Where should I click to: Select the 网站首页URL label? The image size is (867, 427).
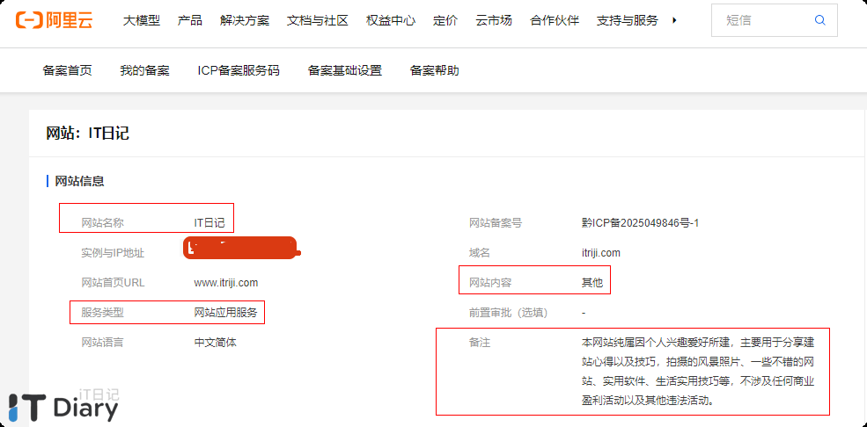tap(113, 282)
